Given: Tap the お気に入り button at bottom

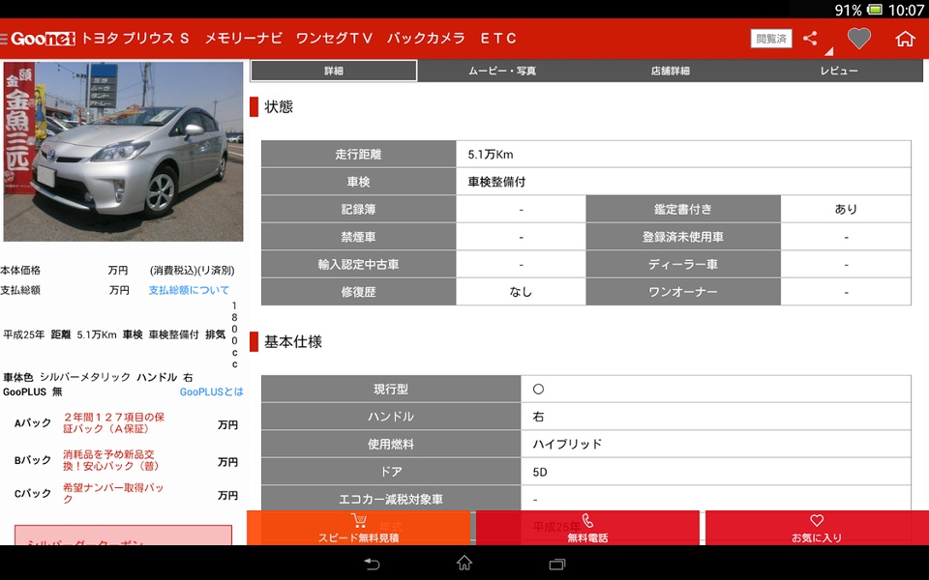Looking at the screenshot, I should click(817, 528).
